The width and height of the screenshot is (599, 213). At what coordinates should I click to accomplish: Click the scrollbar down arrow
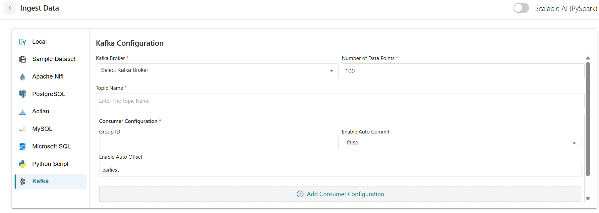(x=588, y=199)
